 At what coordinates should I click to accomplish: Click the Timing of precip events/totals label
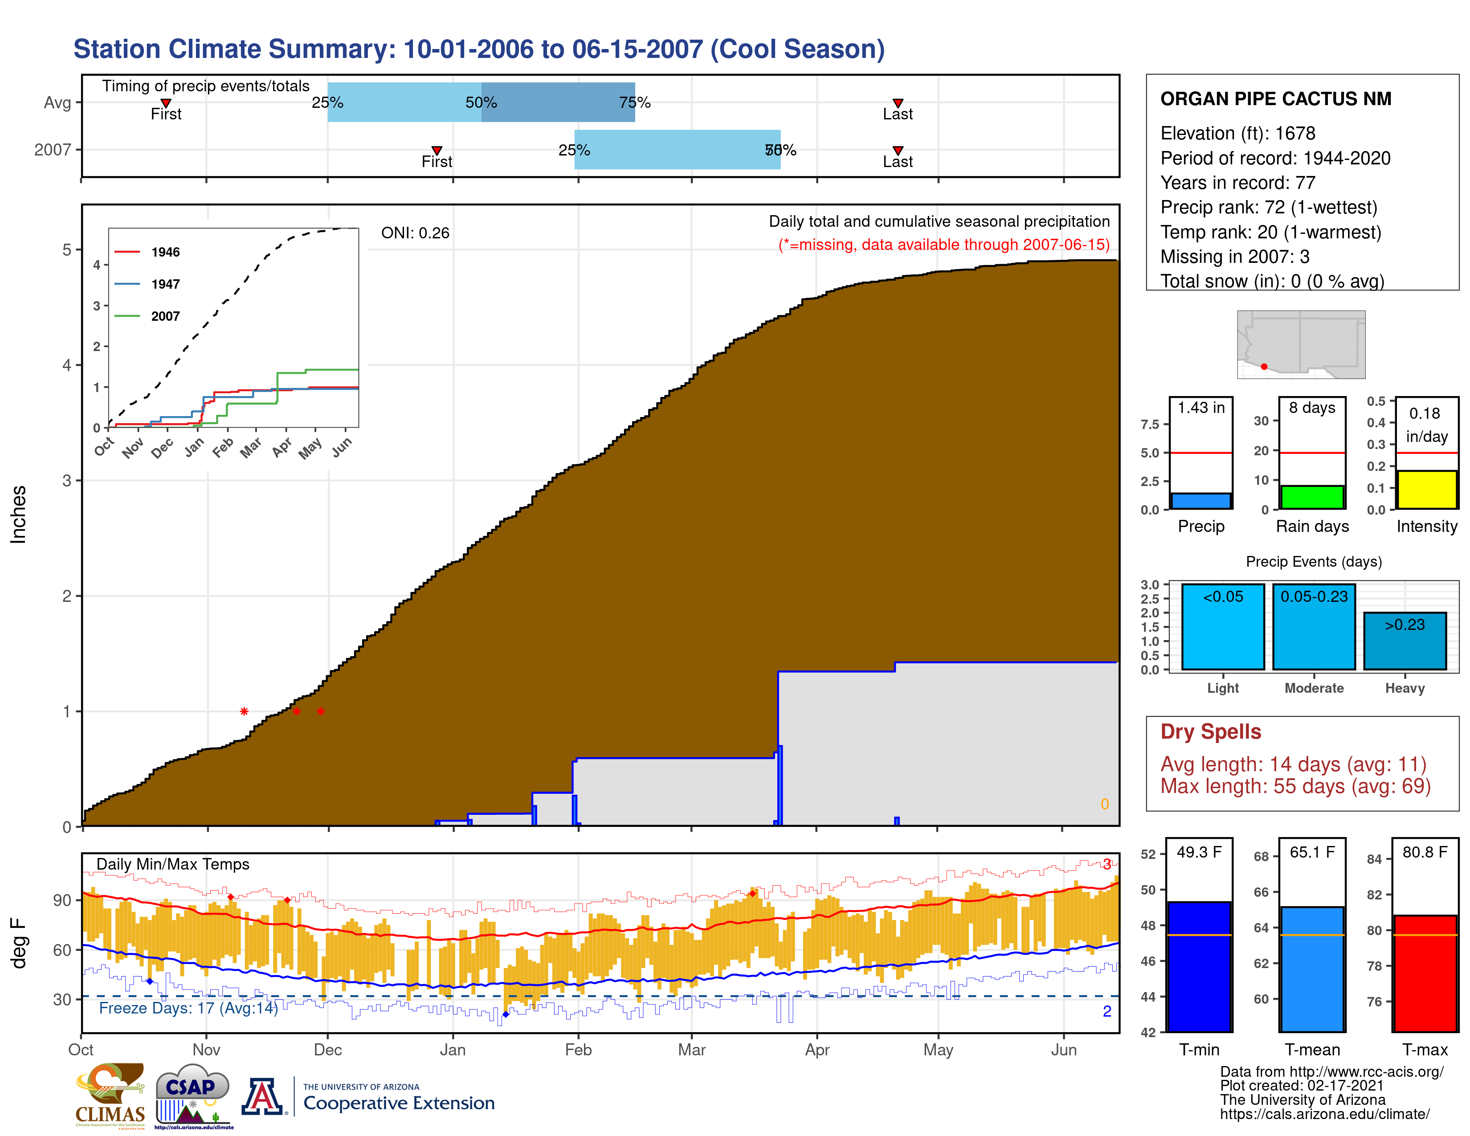coord(206,86)
